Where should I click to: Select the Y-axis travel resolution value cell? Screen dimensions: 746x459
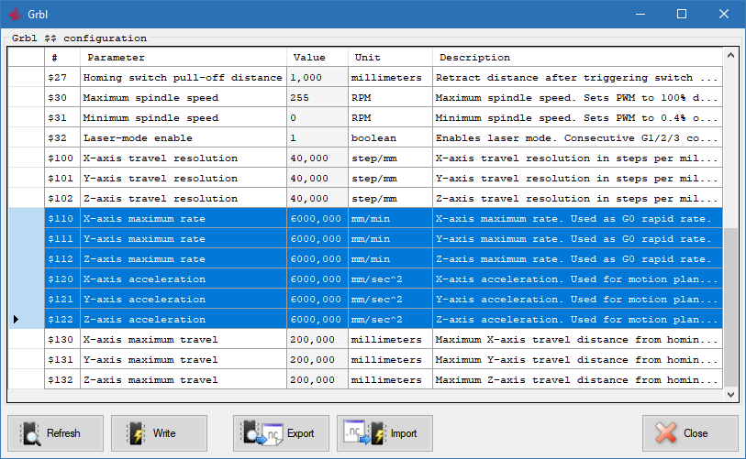(x=317, y=178)
